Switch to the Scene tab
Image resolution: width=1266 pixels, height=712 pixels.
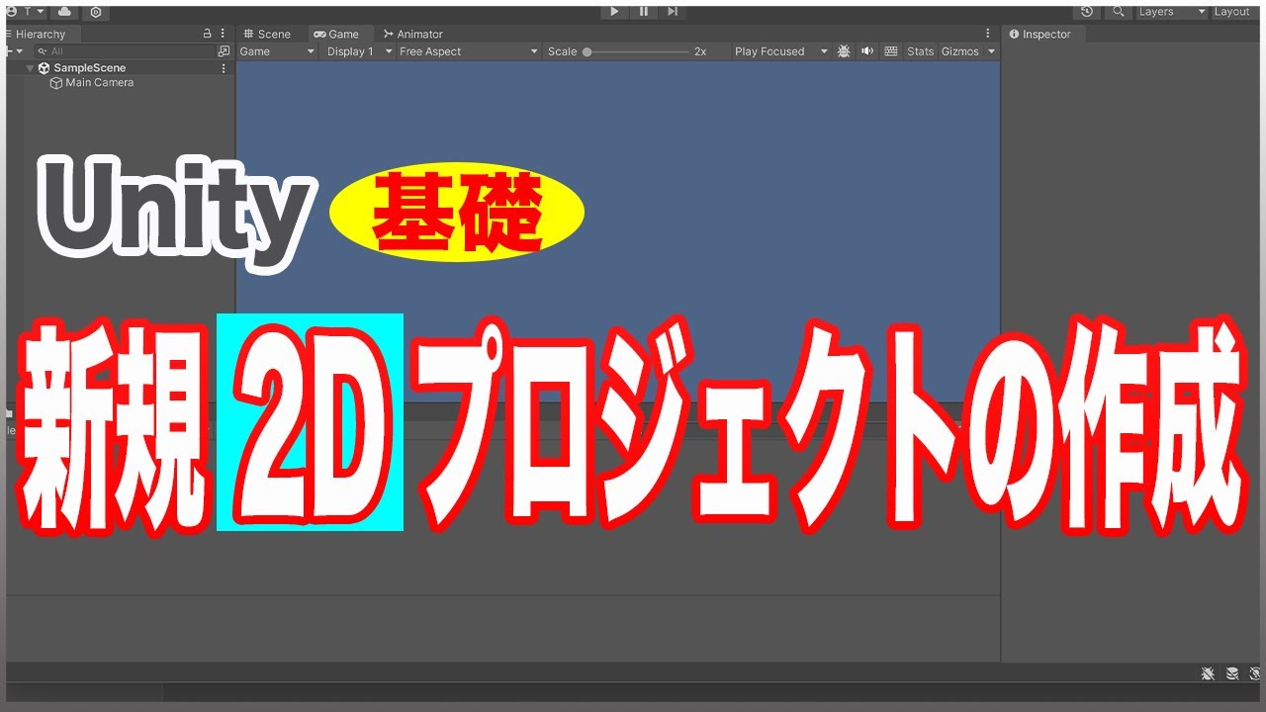(x=267, y=34)
